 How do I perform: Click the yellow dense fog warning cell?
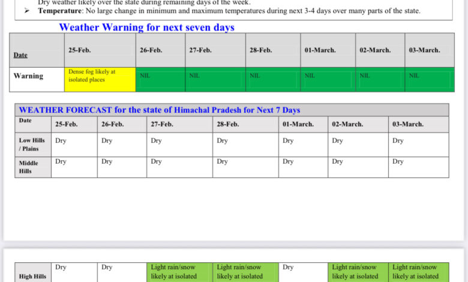point(100,79)
